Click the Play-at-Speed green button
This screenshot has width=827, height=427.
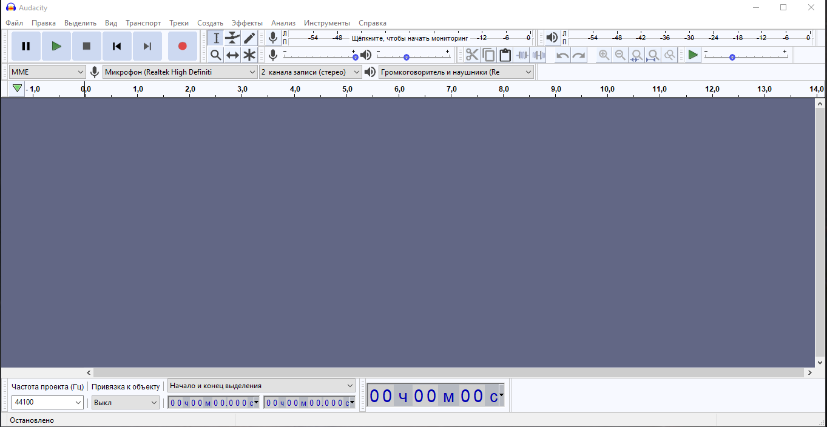[693, 55]
